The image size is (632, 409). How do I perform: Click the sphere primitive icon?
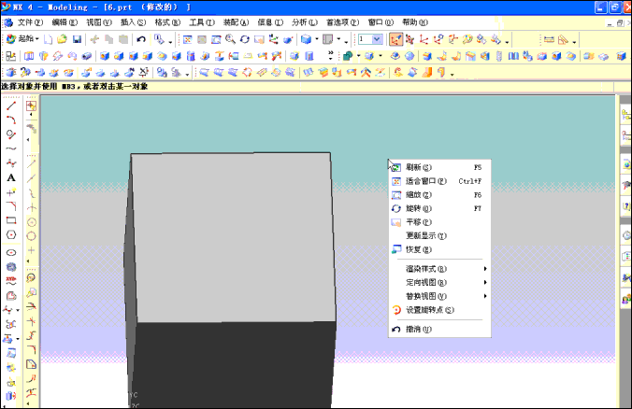[409, 56]
